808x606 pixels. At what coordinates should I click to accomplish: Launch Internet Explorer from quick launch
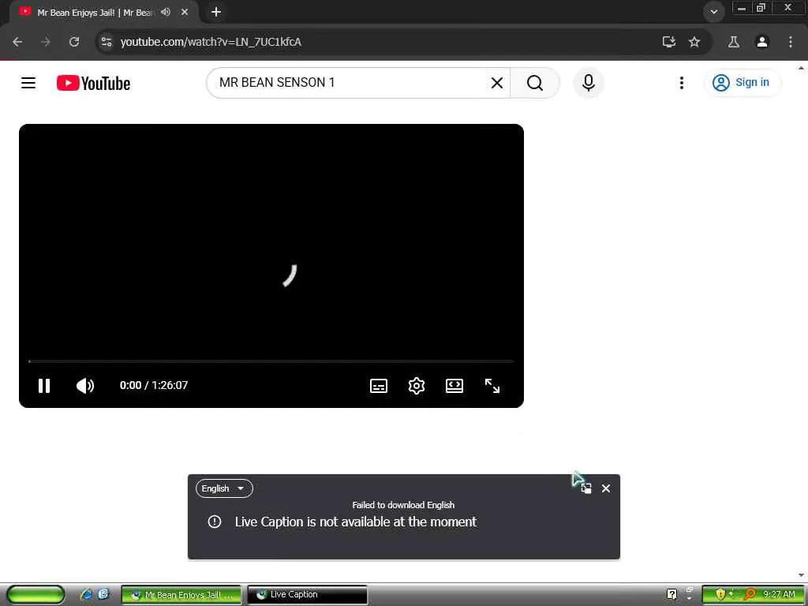86,595
